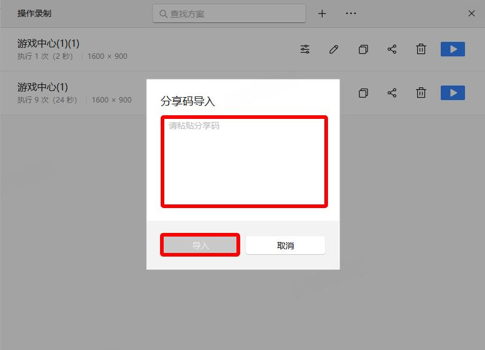Focus the 请粘贴分享码 text area
Image resolution: width=485 pixels, height=350 pixels.
[244, 161]
